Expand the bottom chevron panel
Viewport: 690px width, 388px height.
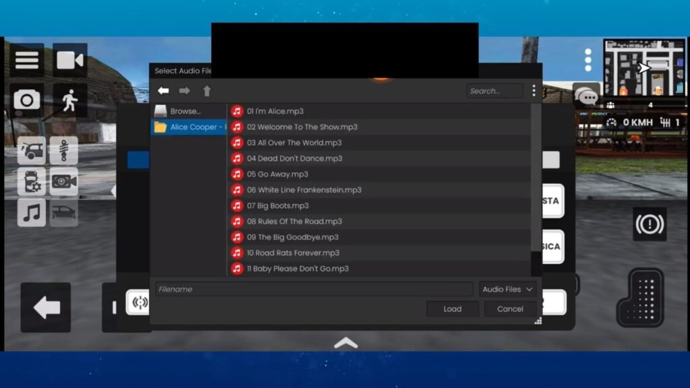tap(345, 343)
